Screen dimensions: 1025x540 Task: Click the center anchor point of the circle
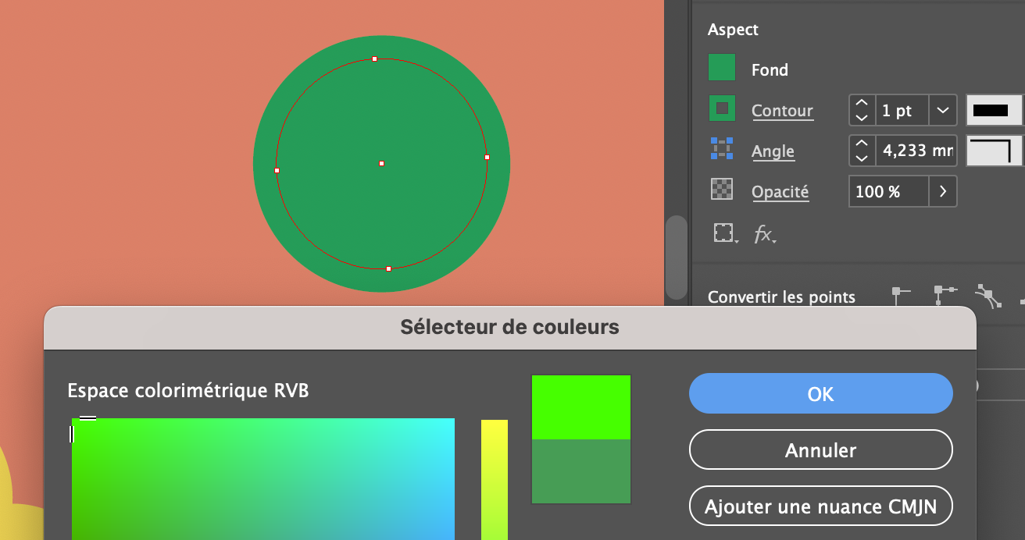coord(381,164)
